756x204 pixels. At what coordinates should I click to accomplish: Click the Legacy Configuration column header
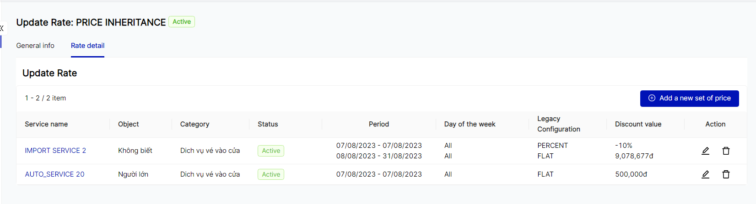tap(558, 124)
